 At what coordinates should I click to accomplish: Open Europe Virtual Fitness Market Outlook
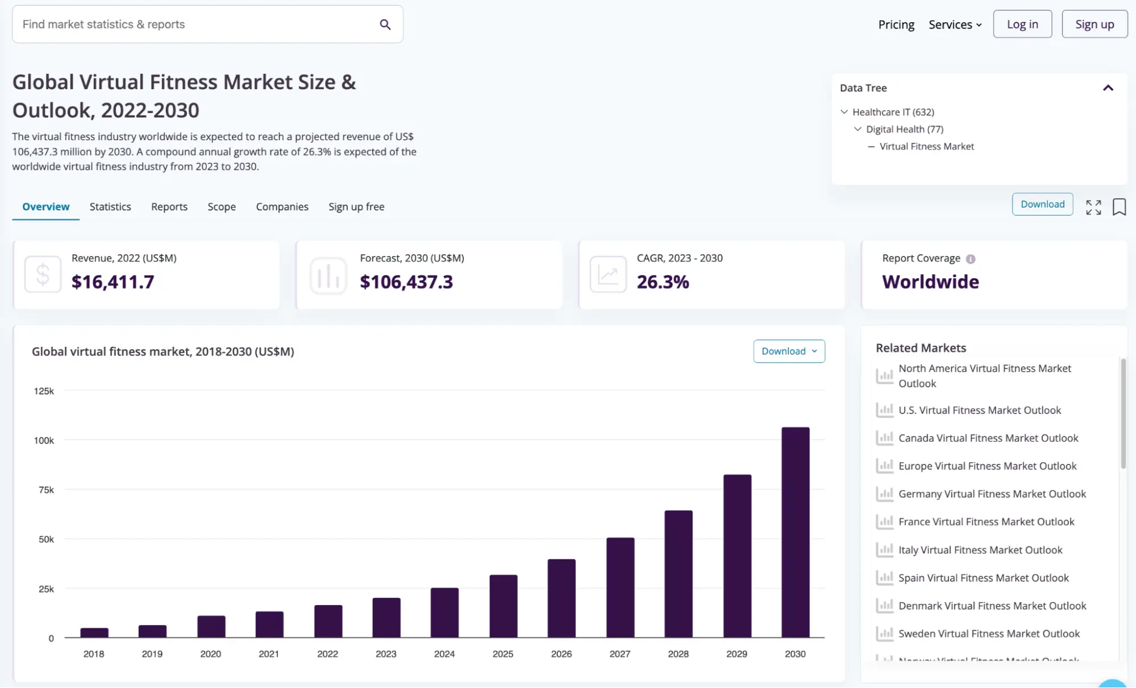tap(987, 466)
